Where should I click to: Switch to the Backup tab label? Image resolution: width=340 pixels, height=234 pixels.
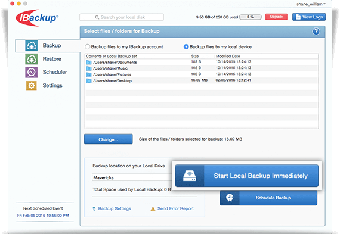52,46
